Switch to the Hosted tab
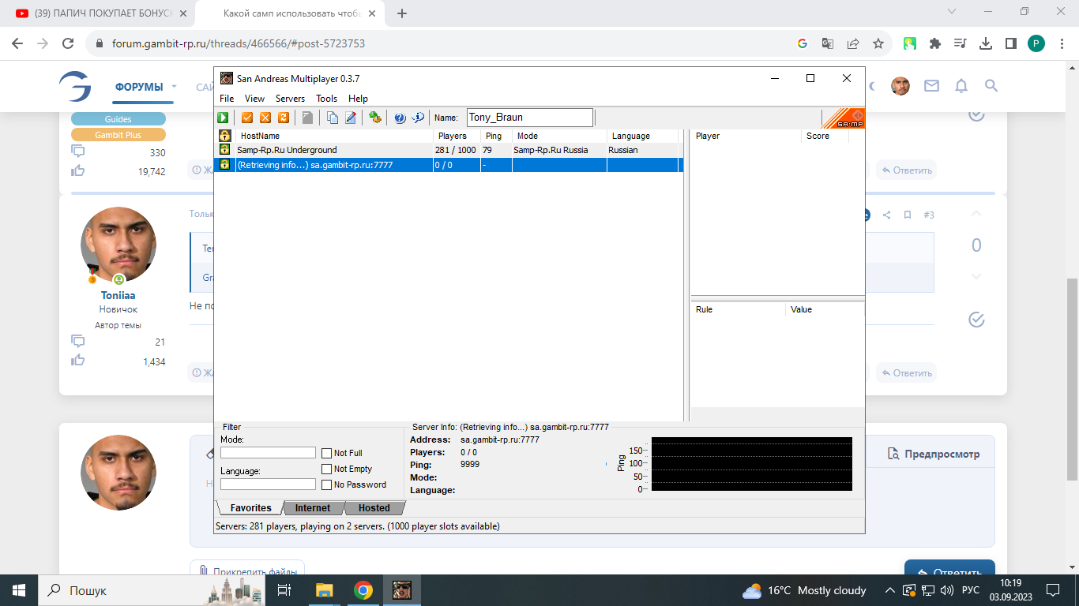 (x=374, y=508)
